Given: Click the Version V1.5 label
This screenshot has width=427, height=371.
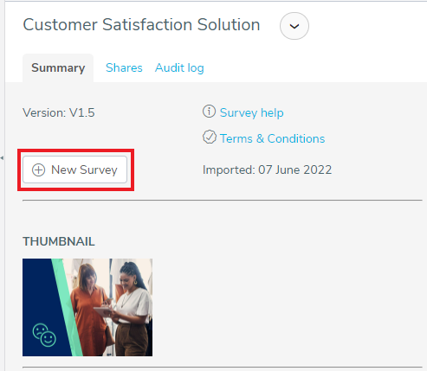Looking at the screenshot, I should pos(59,112).
